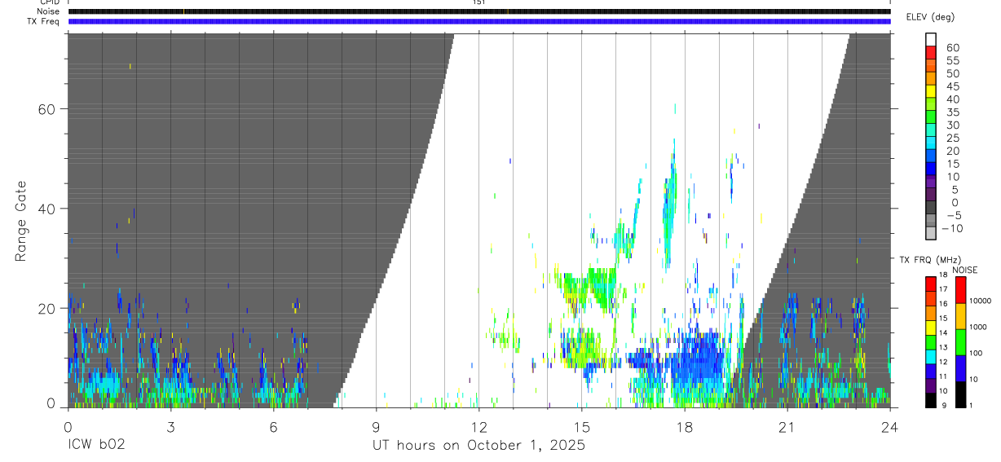This screenshot has width=1001, height=462.
Task: Click the "21" tick label on UT hours axis
Action: [x=787, y=426]
